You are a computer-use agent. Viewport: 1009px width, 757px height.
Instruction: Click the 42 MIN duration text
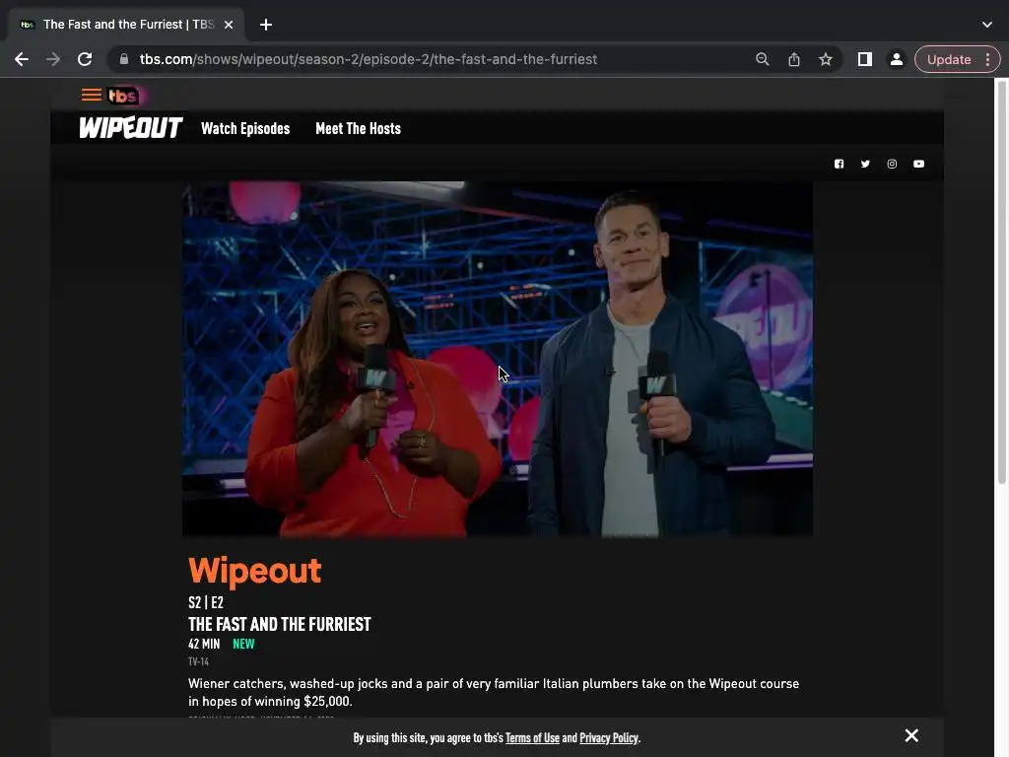tap(203, 644)
